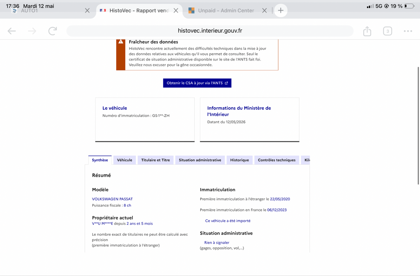Viewport: 420px width, 276px height.
Task: Open the share sheet icon
Action: 367,31
